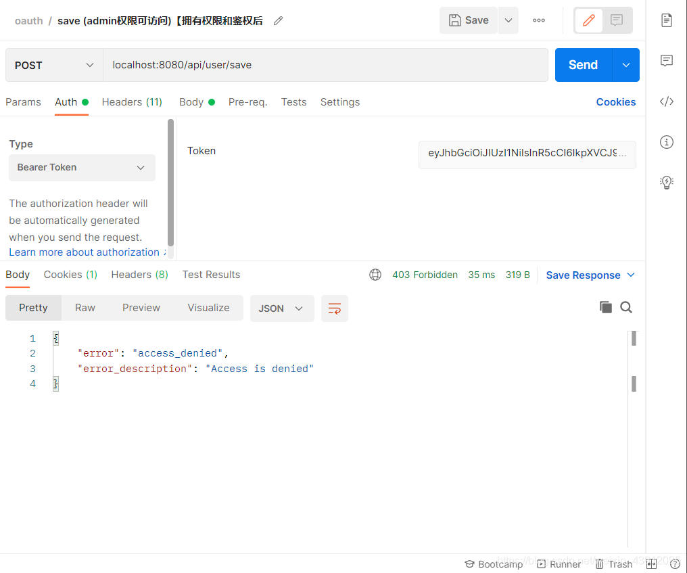Toggle word wrap in response body
Image resolution: width=687 pixels, height=573 pixels.
(334, 308)
